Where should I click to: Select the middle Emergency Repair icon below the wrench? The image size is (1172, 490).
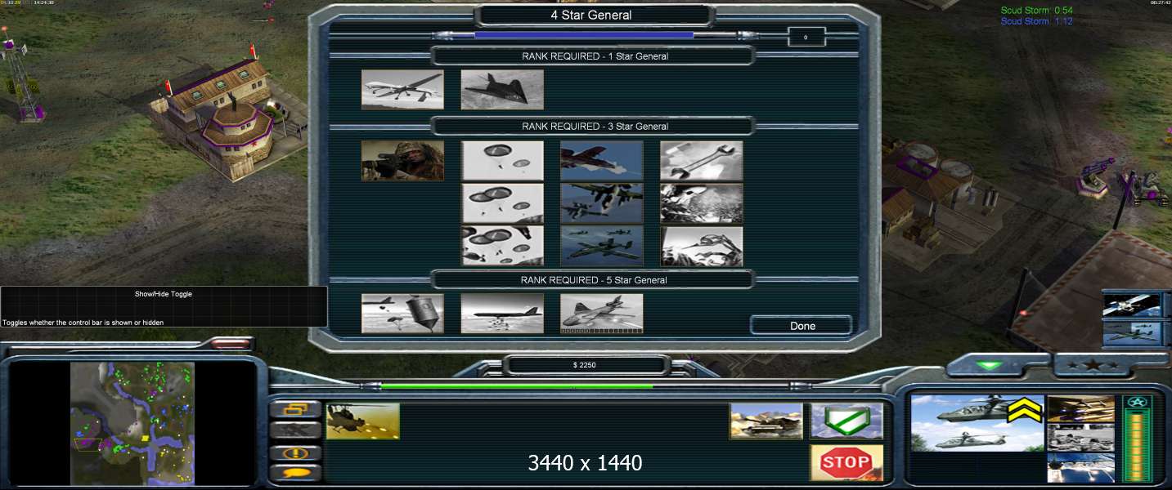(x=702, y=203)
